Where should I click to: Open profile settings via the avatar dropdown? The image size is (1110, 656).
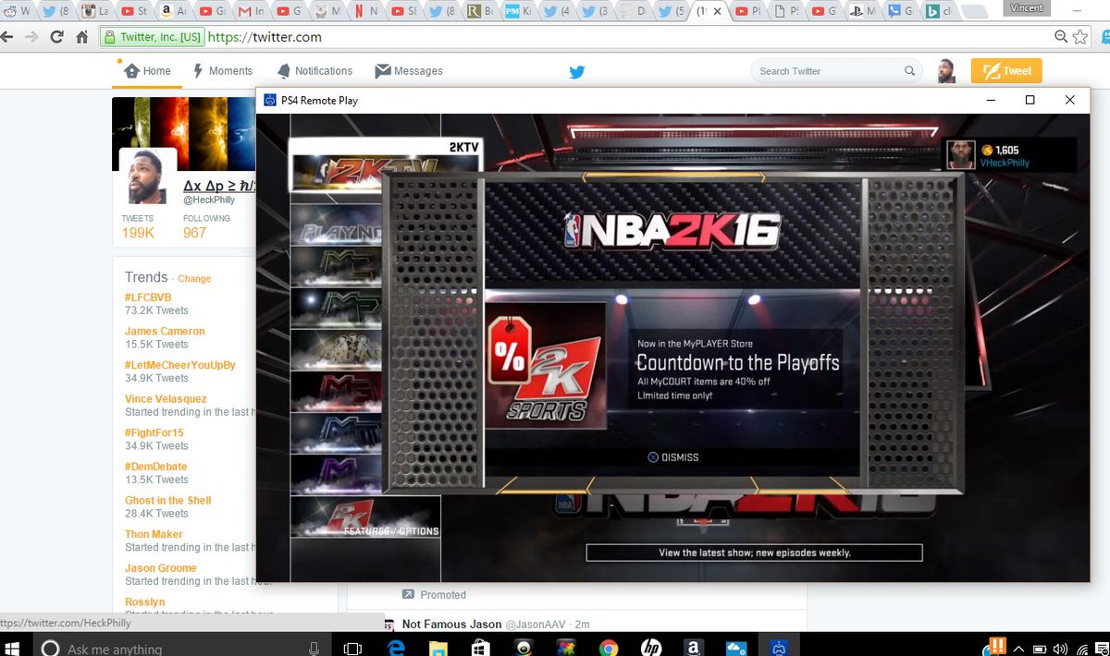point(947,70)
